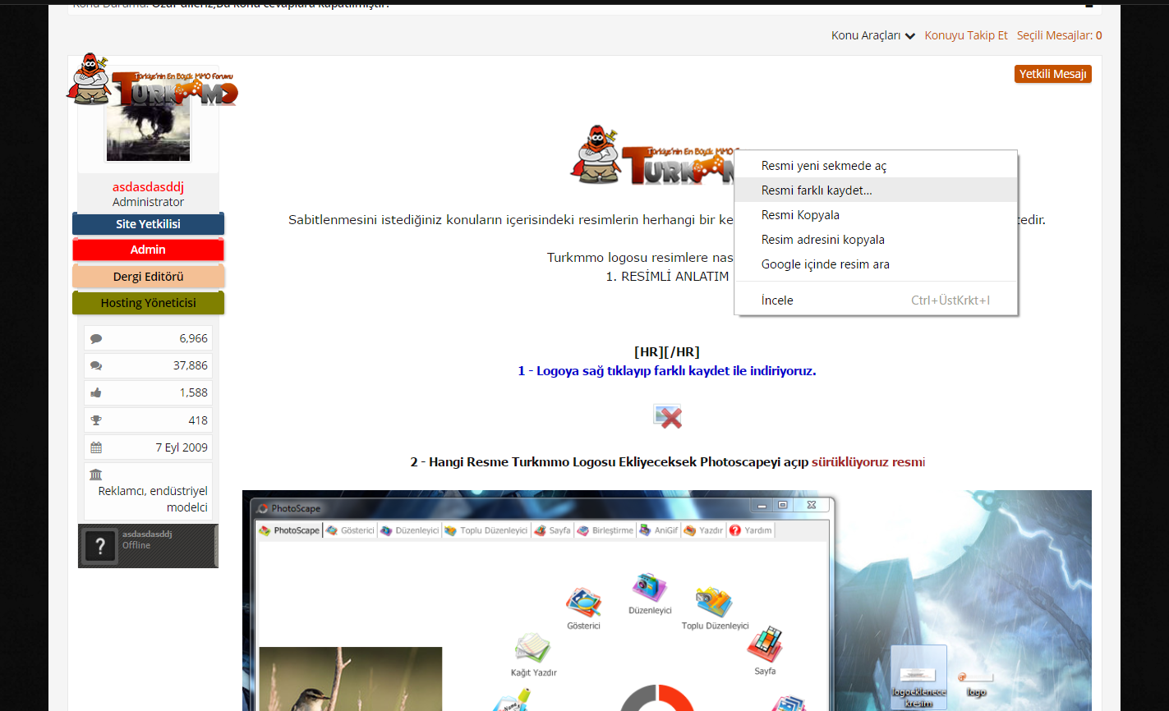Click the join date calendar icon
The height and width of the screenshot is (711, 1169).
click(x=96, y=447)
